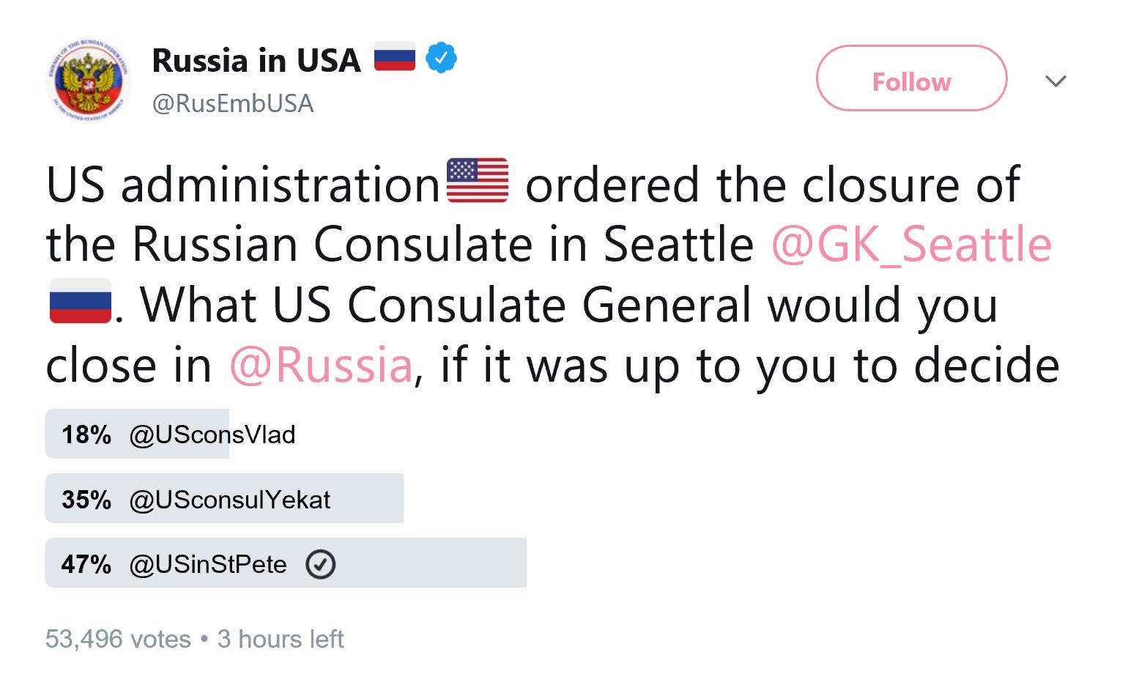Select the @USconsVlad poll option
The image size is (1128, 685).
click(212, 434)
